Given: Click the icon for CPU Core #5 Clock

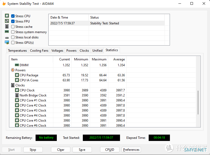Looking at the screenshot, I should [x=17, y=120].
